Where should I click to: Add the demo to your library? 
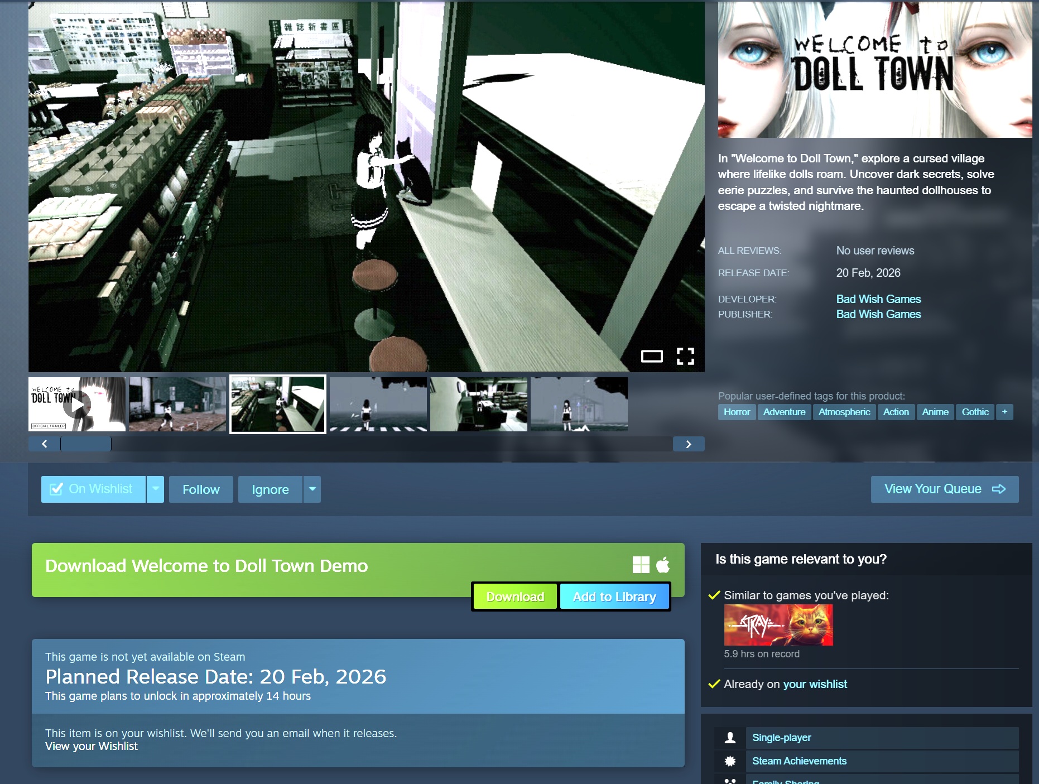(x=614, y=597)
